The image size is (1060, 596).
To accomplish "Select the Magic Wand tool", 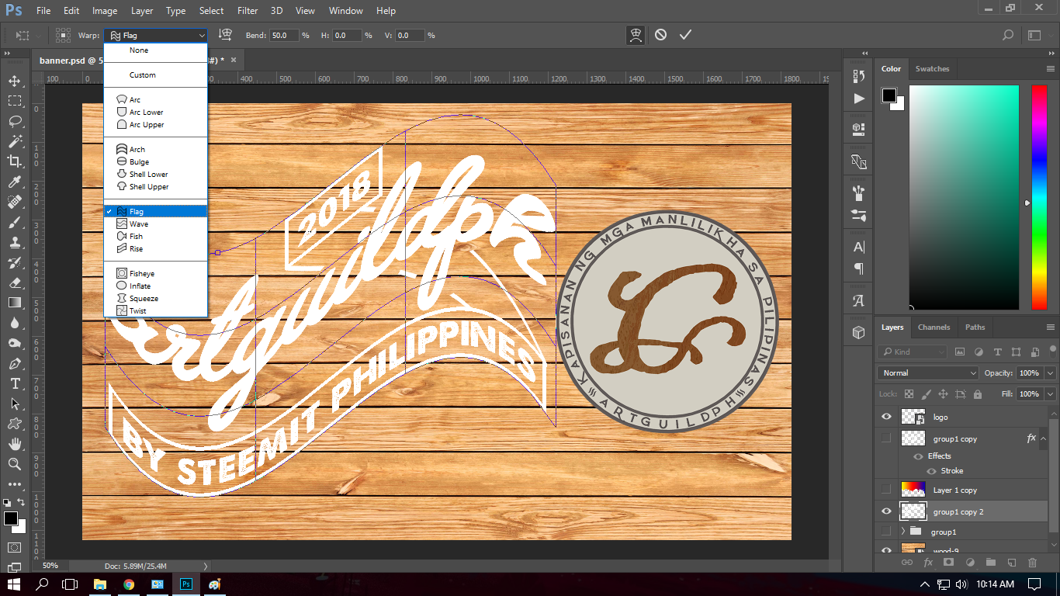I will point(15,141).
